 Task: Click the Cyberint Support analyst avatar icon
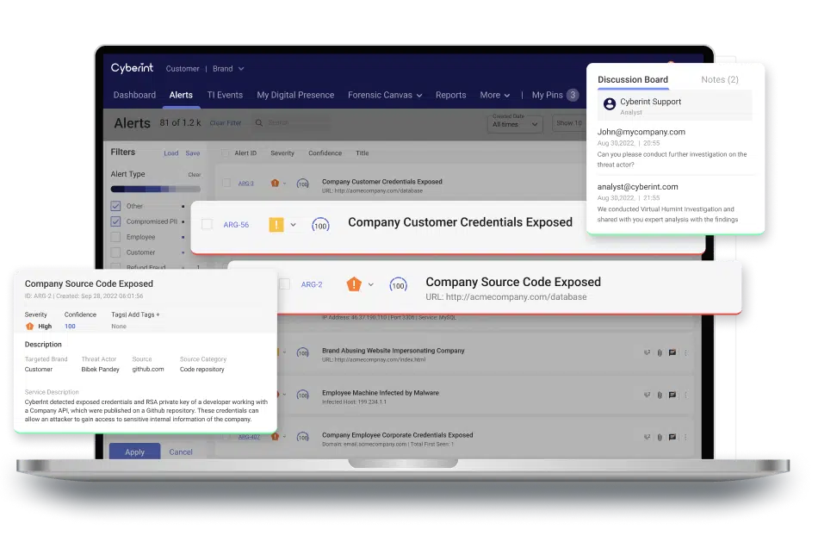pyautogui.click(x=610, y=103)
